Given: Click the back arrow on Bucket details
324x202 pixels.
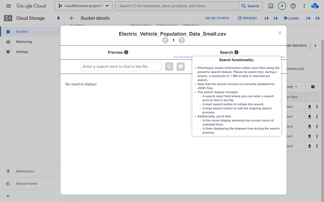Looking at the screenshot, I should click(x=72, y=18).
